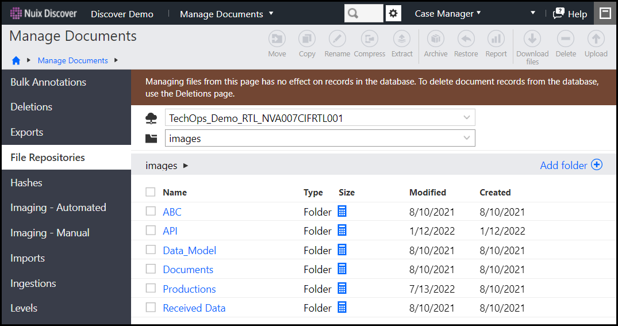
Task: Open Ingestions in sidebar
Action: (66, 283)
